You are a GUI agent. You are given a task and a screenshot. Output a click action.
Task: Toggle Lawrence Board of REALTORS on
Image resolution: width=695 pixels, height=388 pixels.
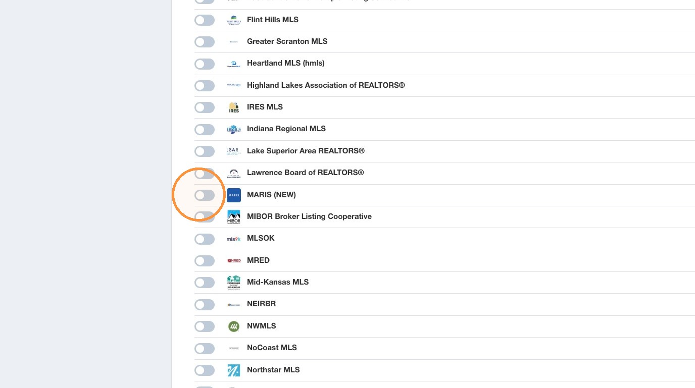205,174
